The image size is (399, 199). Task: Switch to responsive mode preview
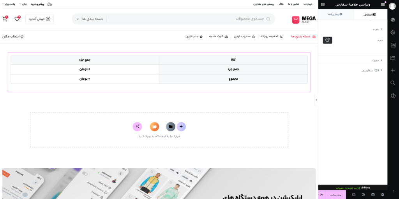pos(353,194)
